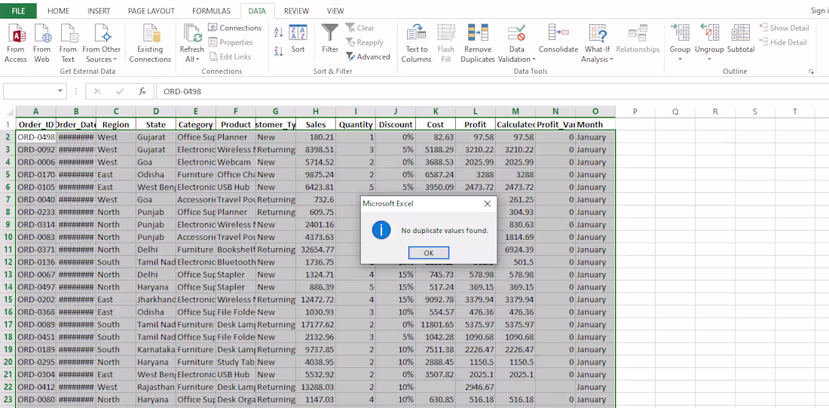Select column A header
Screen dimensions: 829x408
pos(35,111)
